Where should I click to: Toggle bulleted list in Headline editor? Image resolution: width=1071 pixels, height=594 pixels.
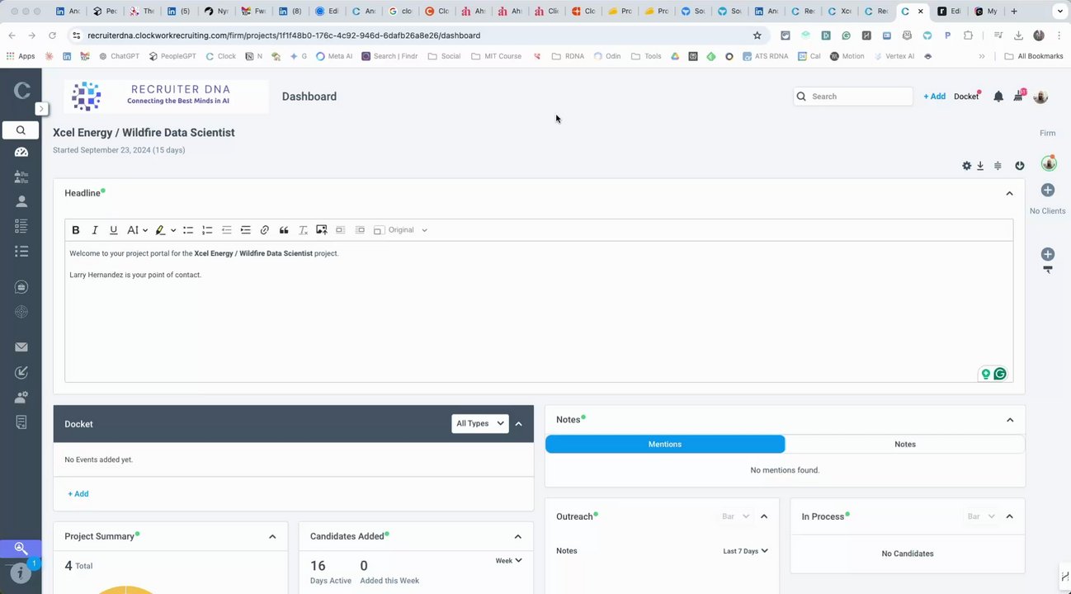(x=188, y=230)
